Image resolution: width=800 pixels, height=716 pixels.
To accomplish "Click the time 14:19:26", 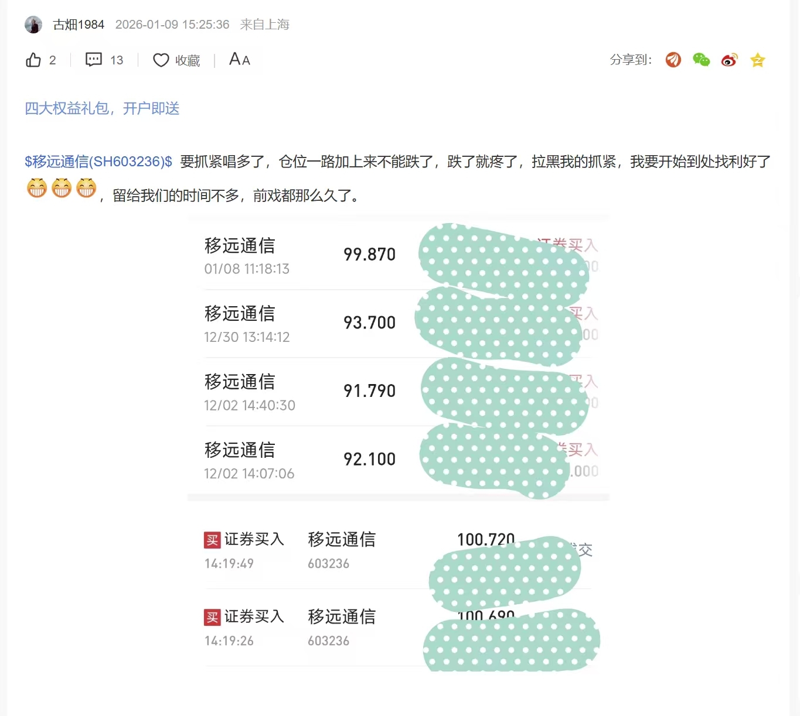I will (229, 641).
